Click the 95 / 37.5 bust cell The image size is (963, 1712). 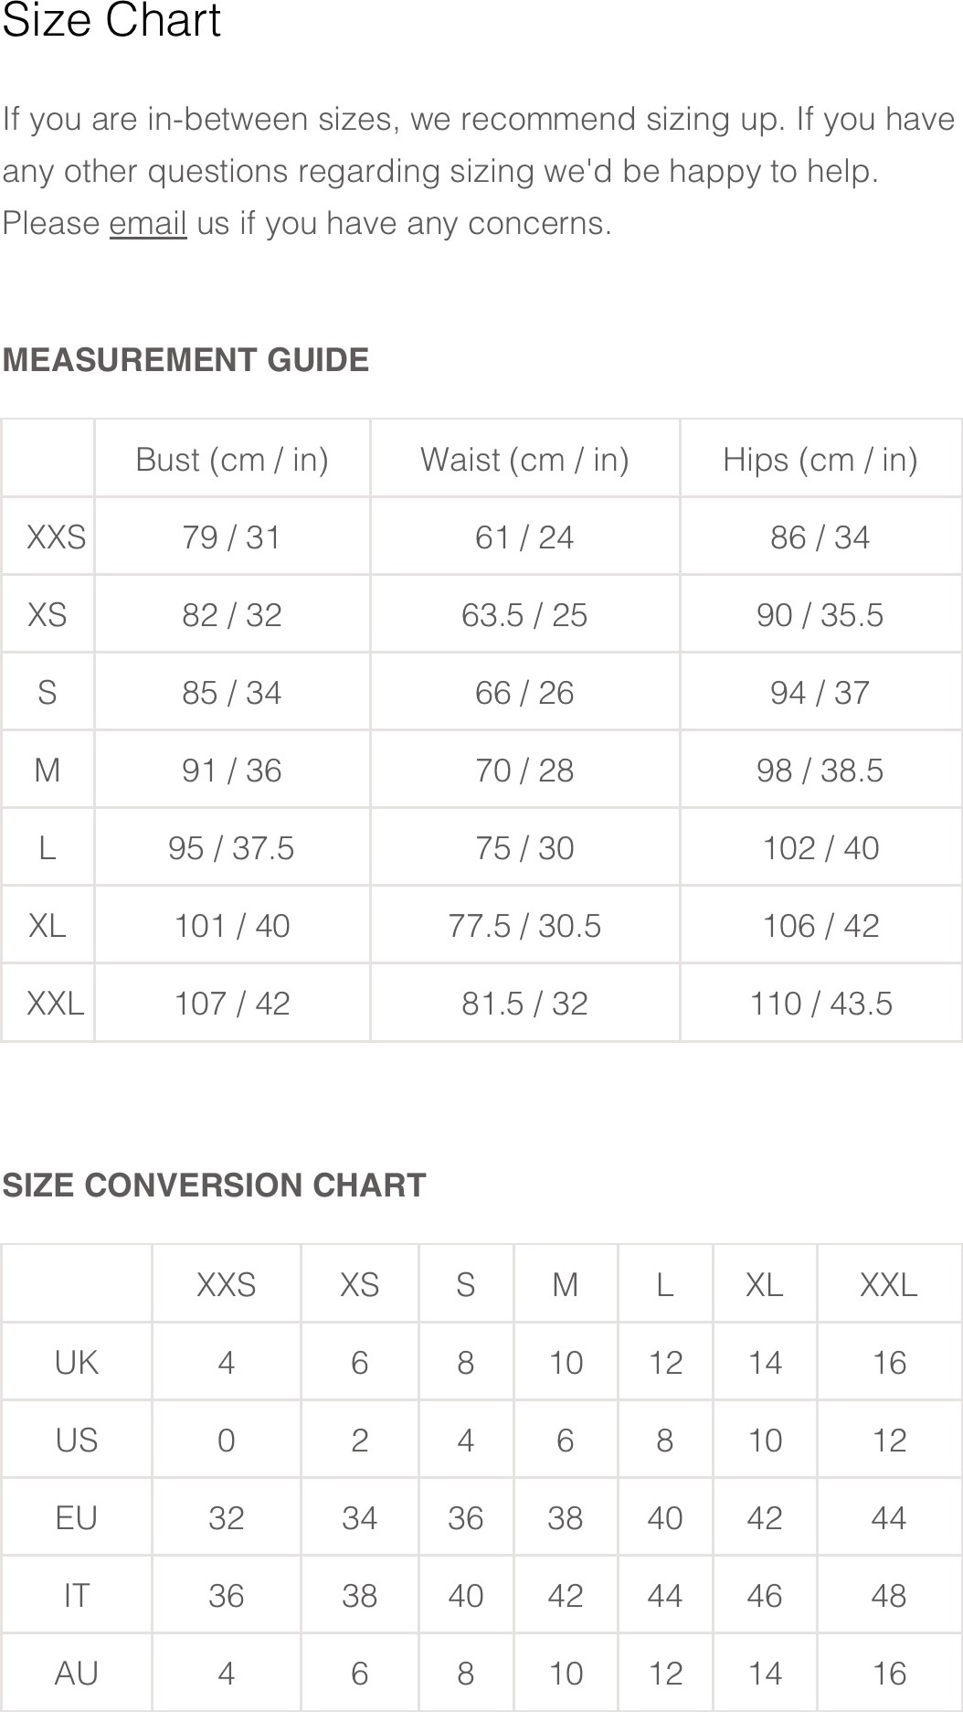[x=232, y=847]
